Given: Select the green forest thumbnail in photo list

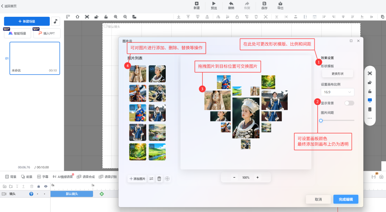Looking at the screenshot, I should [x=138, y=152].
